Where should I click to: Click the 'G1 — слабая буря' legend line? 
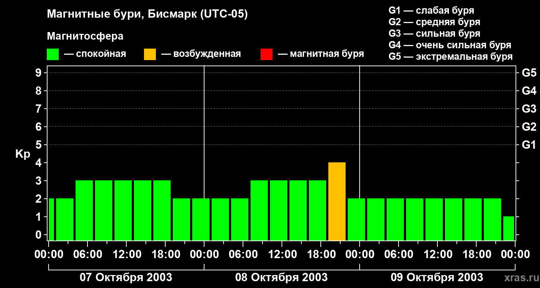coord(431,10)
